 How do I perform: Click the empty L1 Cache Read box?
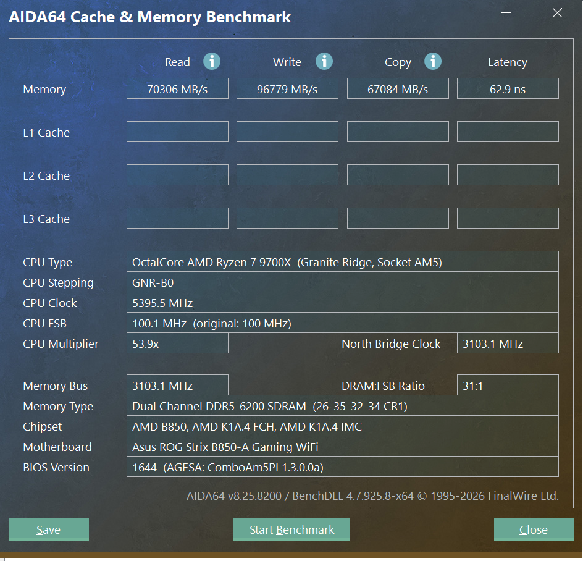click(177, 132)
